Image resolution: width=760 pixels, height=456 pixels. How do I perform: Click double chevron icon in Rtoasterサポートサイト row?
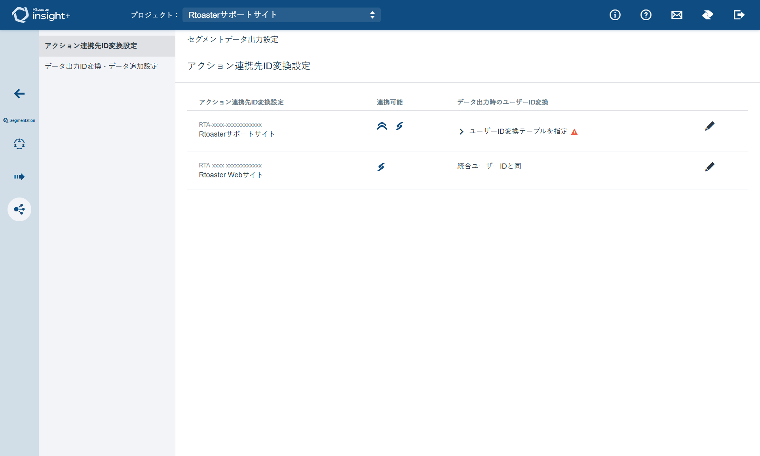(x=382, y=126)
